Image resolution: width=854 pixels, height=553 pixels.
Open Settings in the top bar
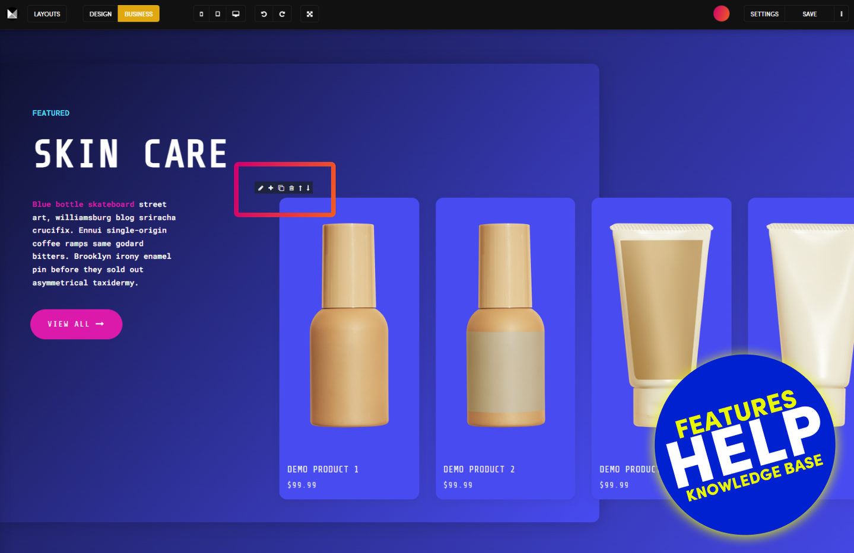(764, 14)
